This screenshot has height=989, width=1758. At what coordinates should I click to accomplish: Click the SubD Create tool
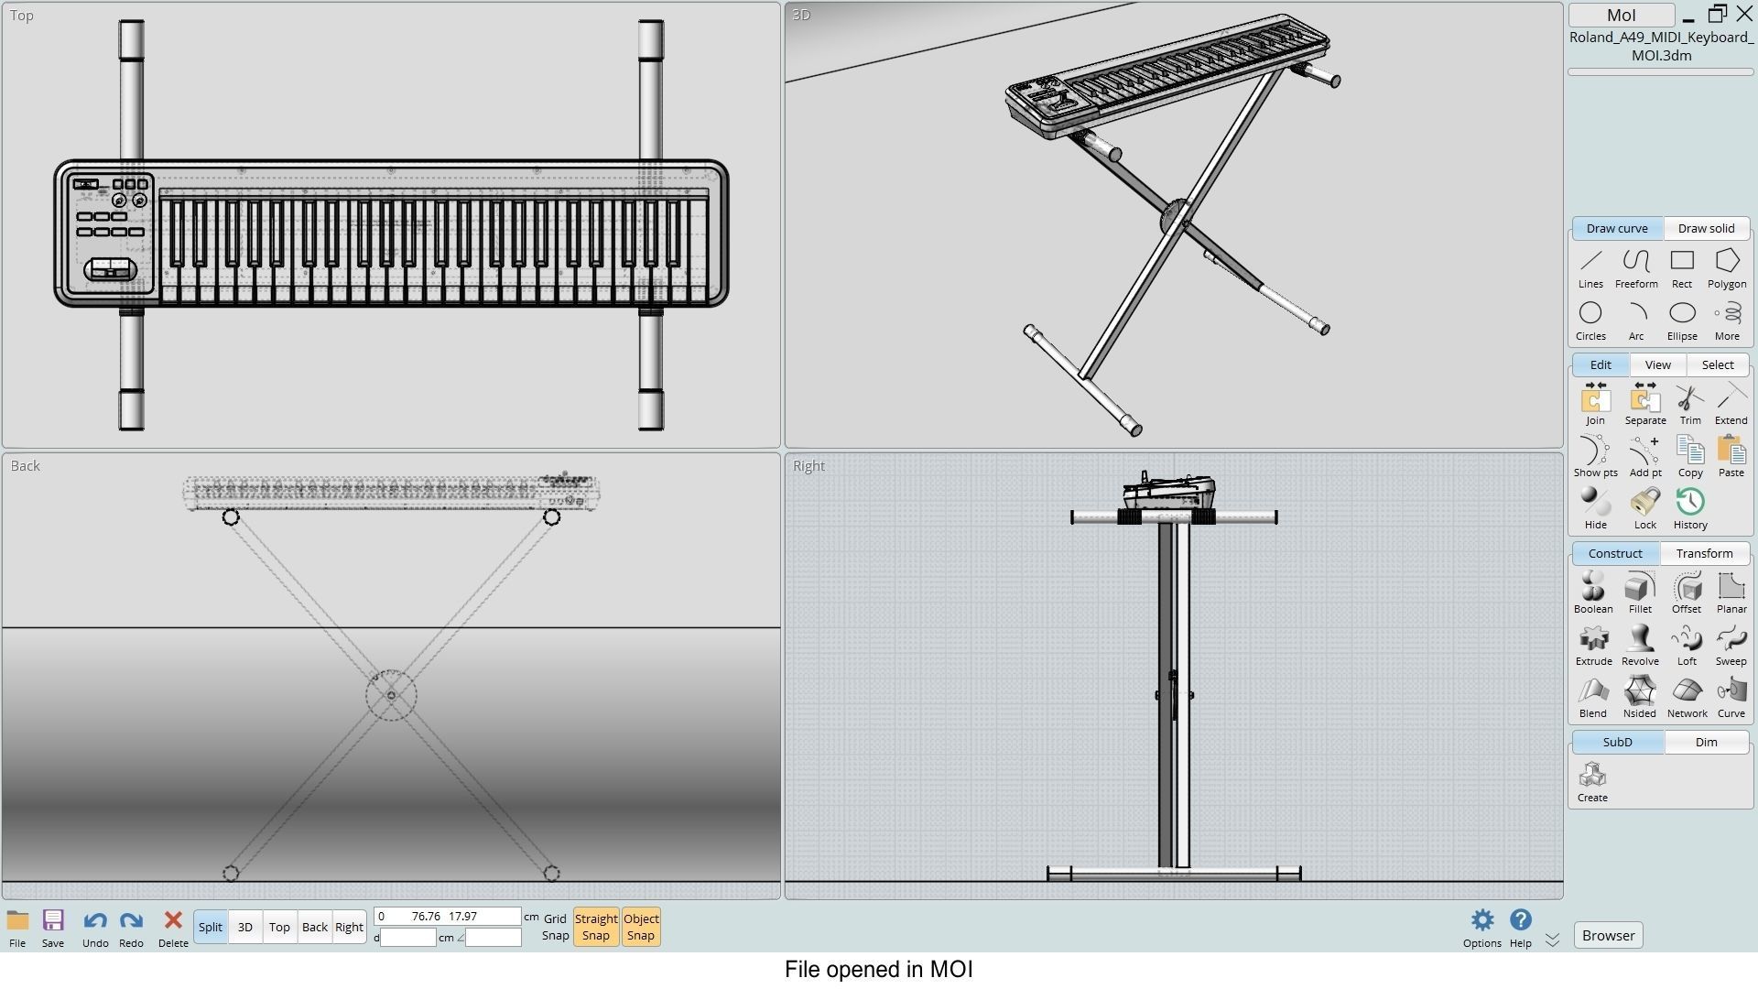click(1592, 783)
